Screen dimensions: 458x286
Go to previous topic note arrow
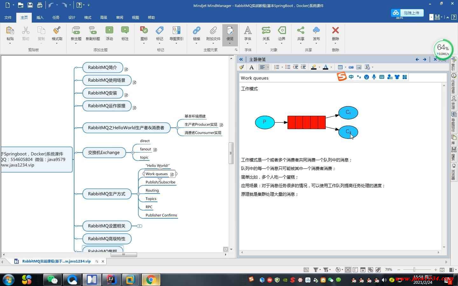(417, 59)
